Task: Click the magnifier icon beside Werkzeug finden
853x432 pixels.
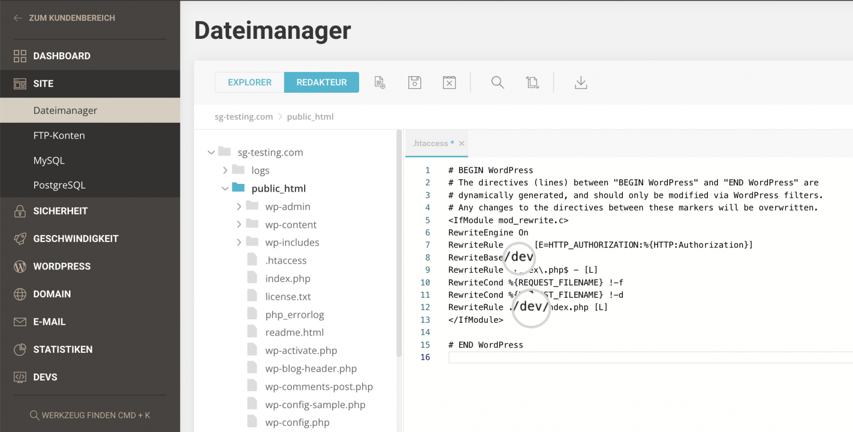Action: tap(34, 415)
